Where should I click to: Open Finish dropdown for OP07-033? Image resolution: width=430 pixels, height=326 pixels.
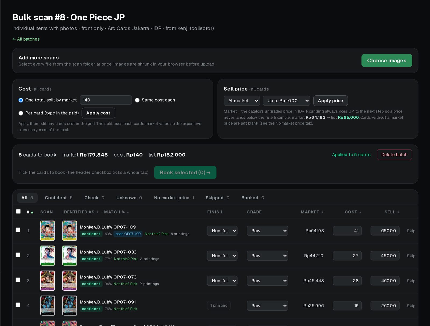[222, 256]
